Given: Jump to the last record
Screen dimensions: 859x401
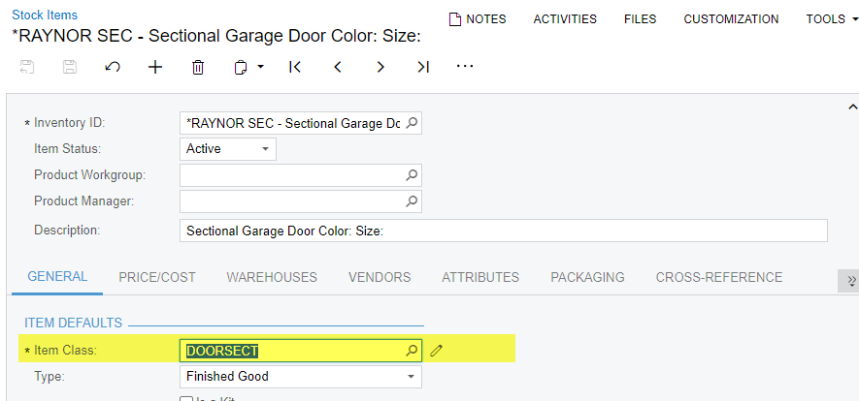Looking at the screenshot, I should click(423, 67).
